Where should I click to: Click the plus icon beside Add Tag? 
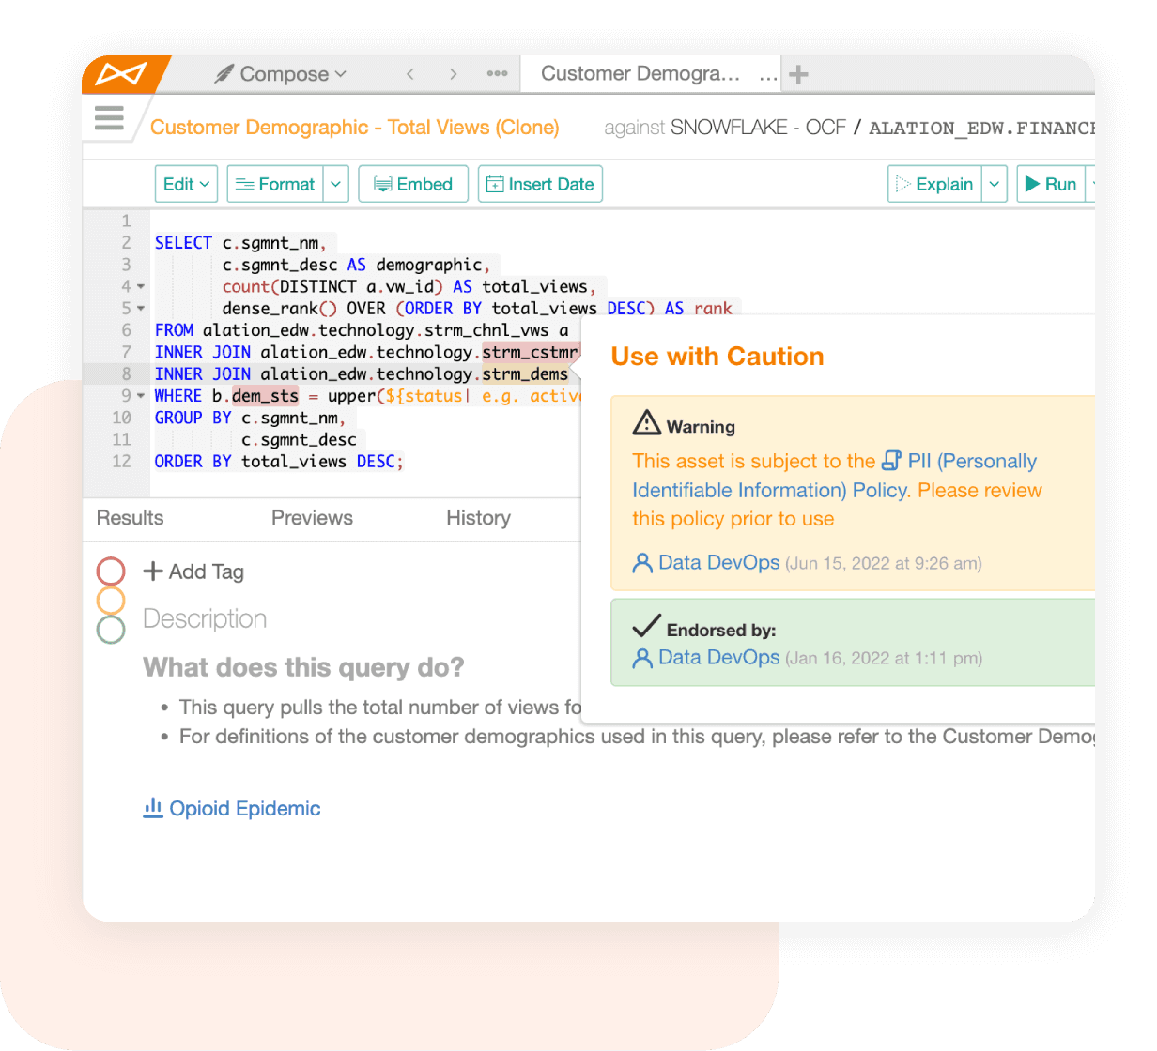(153, 571)
